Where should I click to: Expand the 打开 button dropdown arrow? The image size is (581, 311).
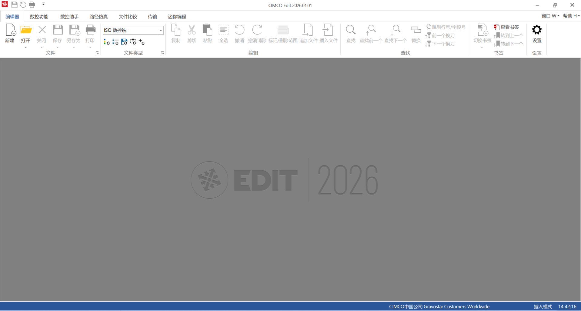coord(26,47)
